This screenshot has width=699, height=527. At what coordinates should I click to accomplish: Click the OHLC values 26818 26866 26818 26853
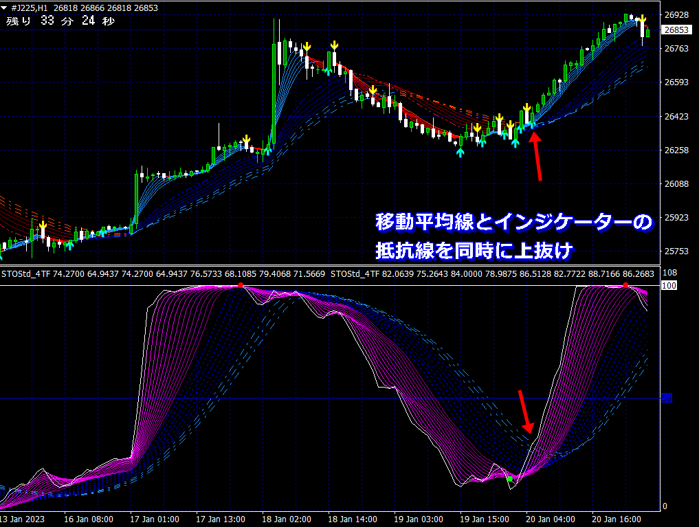pos(106,8)
